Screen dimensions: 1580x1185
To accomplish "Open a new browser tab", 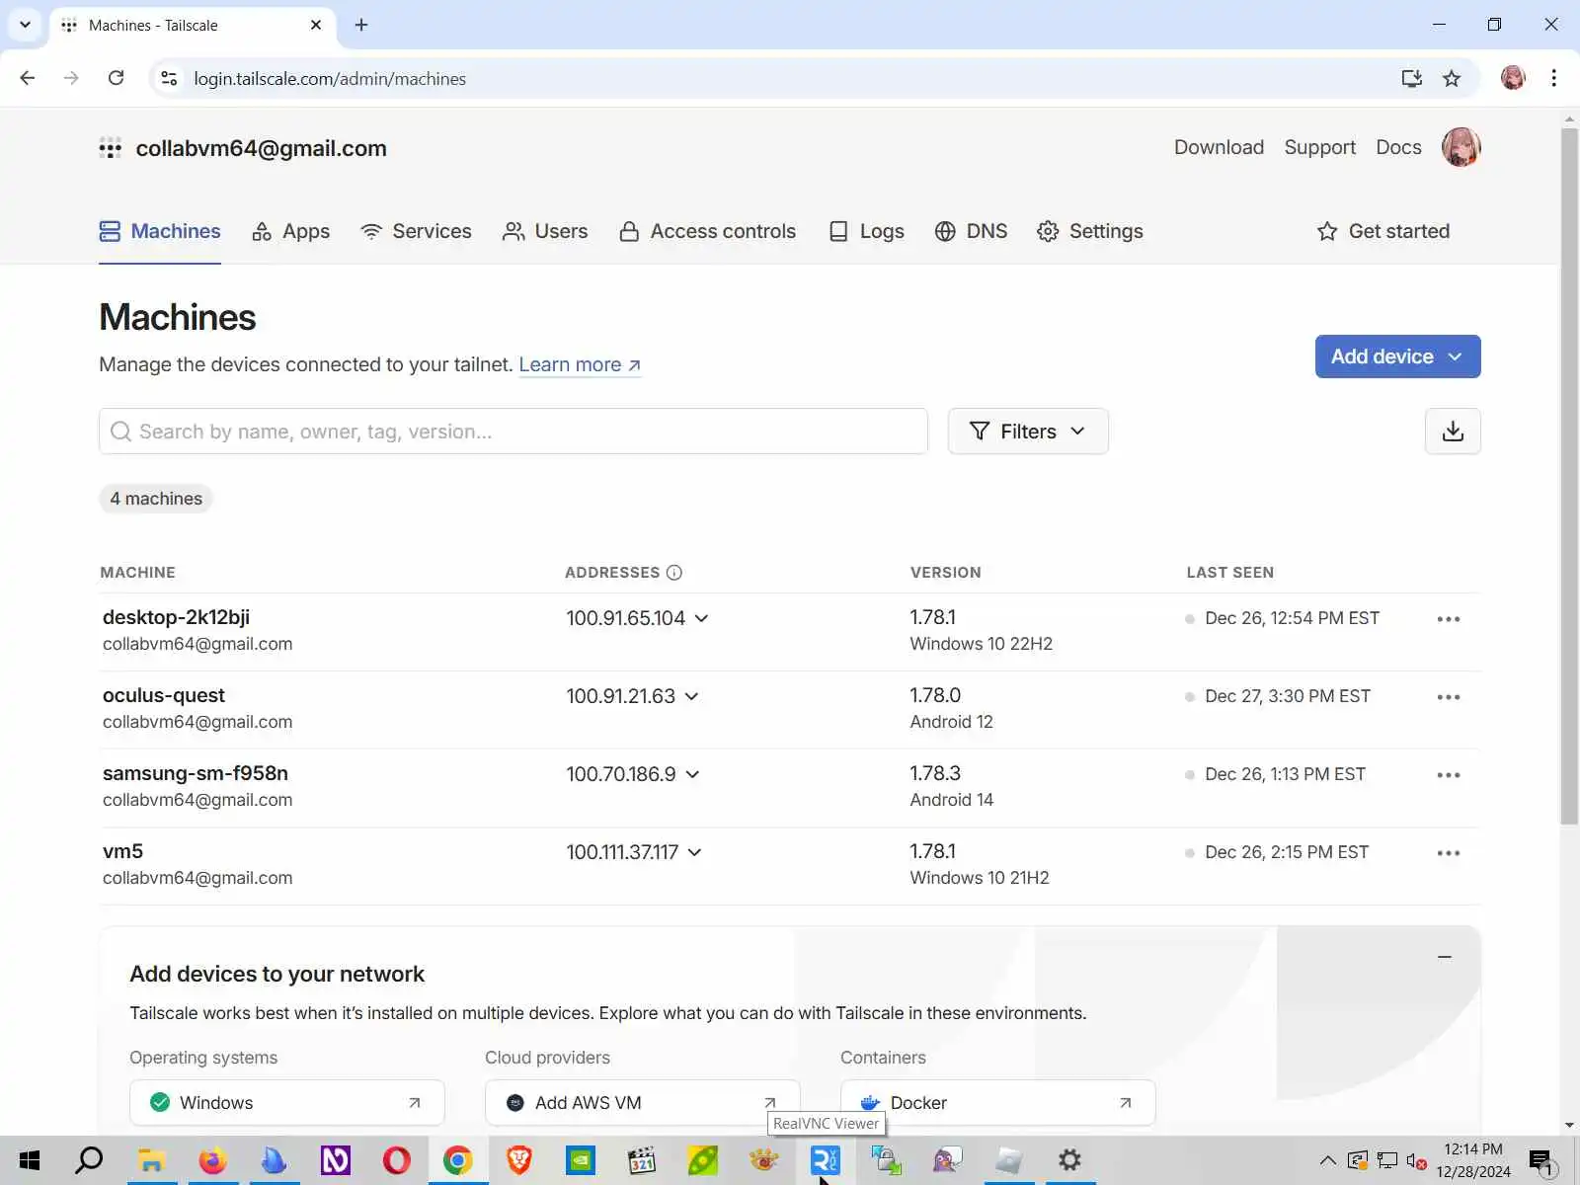I will pyautogui.click(x=361, y=25).
